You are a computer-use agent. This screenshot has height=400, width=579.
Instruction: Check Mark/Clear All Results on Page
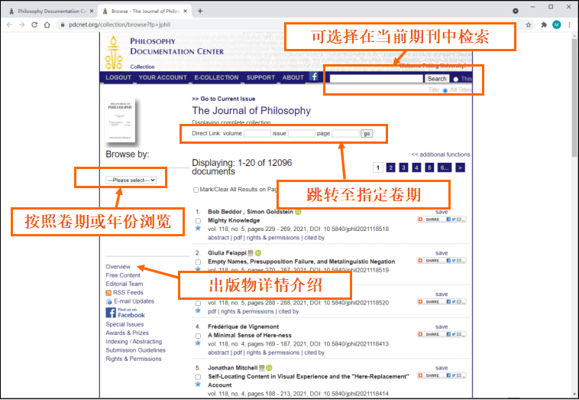click(196, 190)
